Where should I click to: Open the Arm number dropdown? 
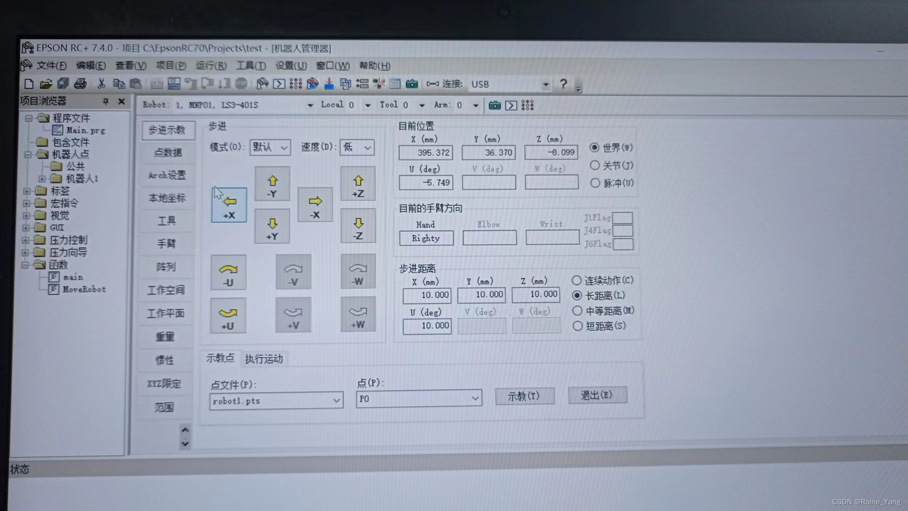476,105
